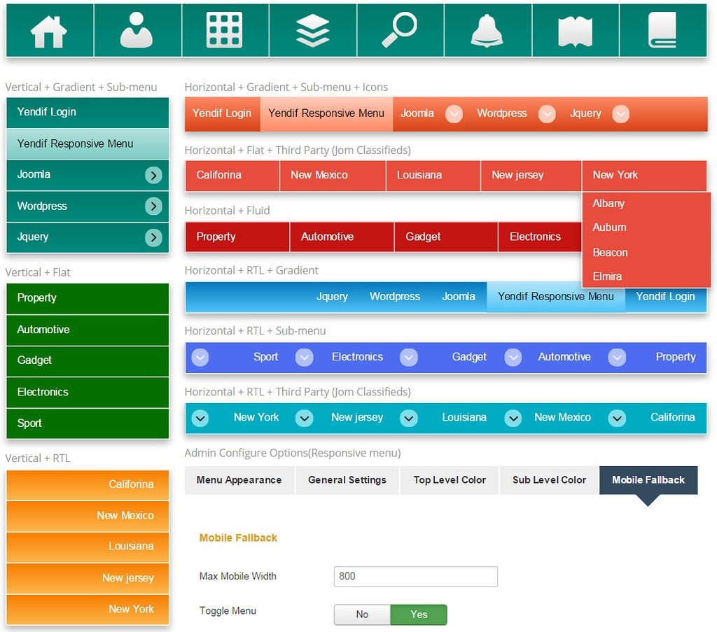
Task: Open the Top Level Color tab
Action: [449, 480]
